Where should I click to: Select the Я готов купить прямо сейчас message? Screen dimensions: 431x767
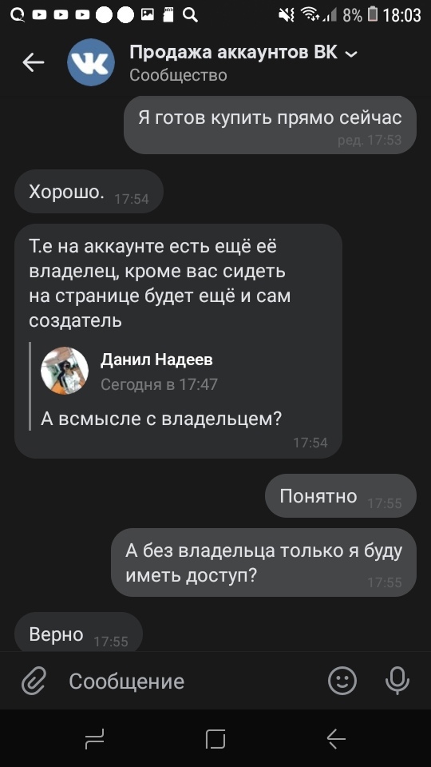coord(270,125)
